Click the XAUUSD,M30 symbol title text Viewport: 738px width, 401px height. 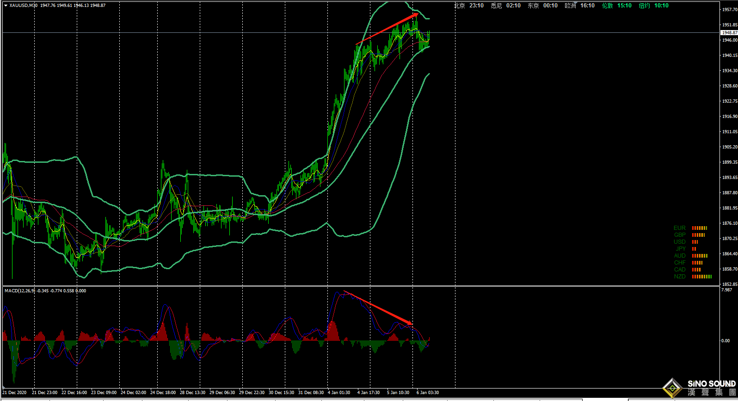click(24, 6)
